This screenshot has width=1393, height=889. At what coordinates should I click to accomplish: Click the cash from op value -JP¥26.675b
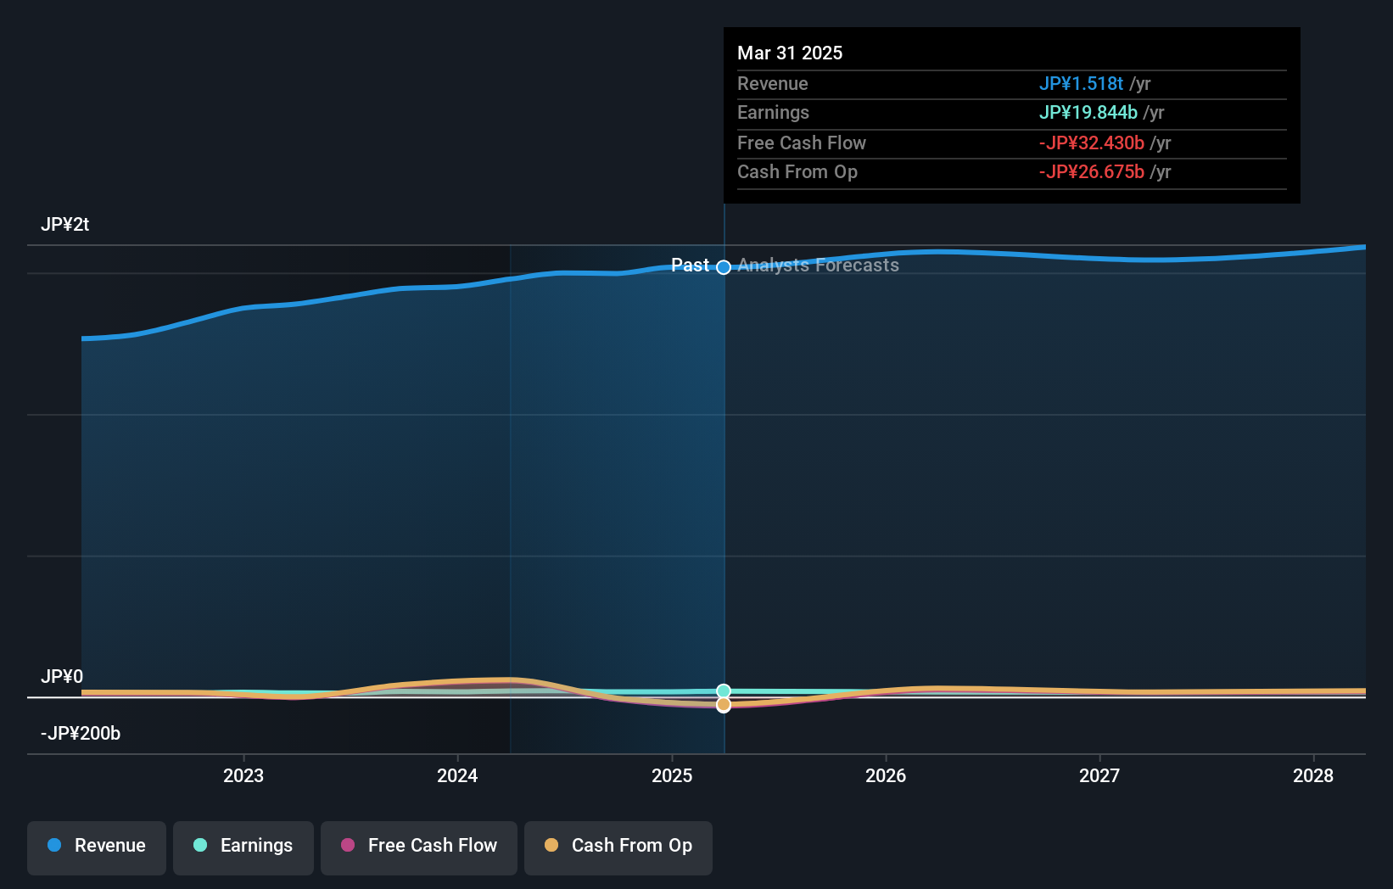pyautogui.click(x=1092, y=172)
